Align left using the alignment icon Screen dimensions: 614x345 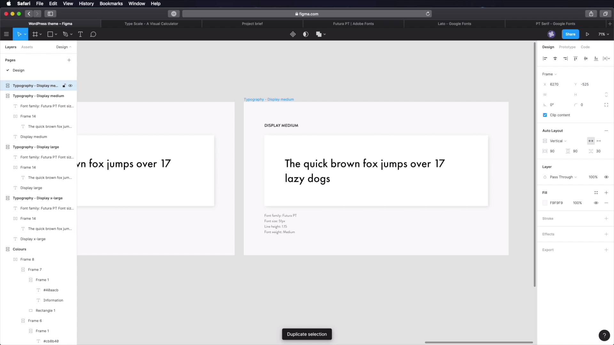pyautogui.click(x=545, y=58)
